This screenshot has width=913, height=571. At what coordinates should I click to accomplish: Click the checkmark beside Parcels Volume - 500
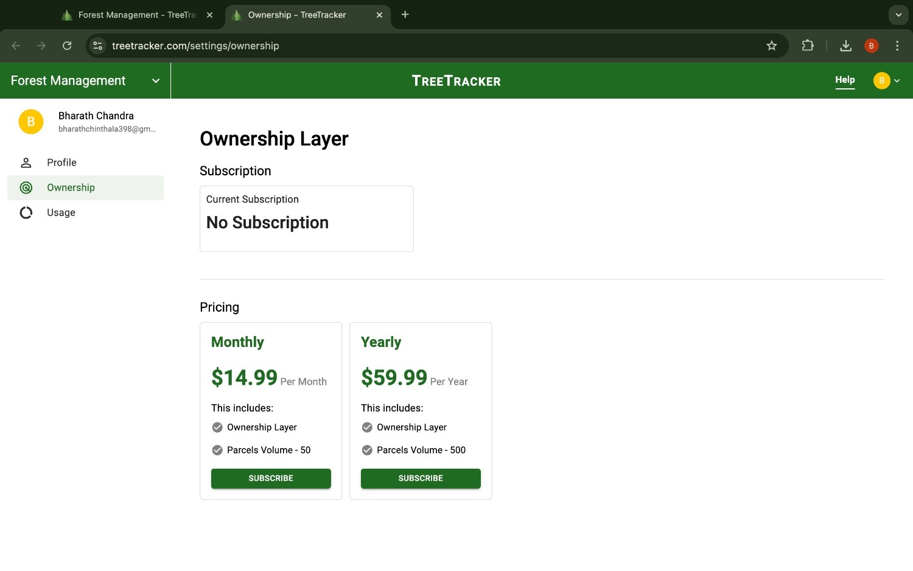[367, 450]
